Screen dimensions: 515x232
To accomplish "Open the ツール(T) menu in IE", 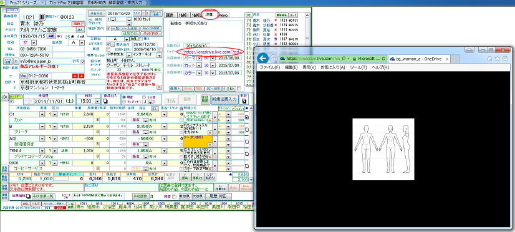I will tap(358, 67).
